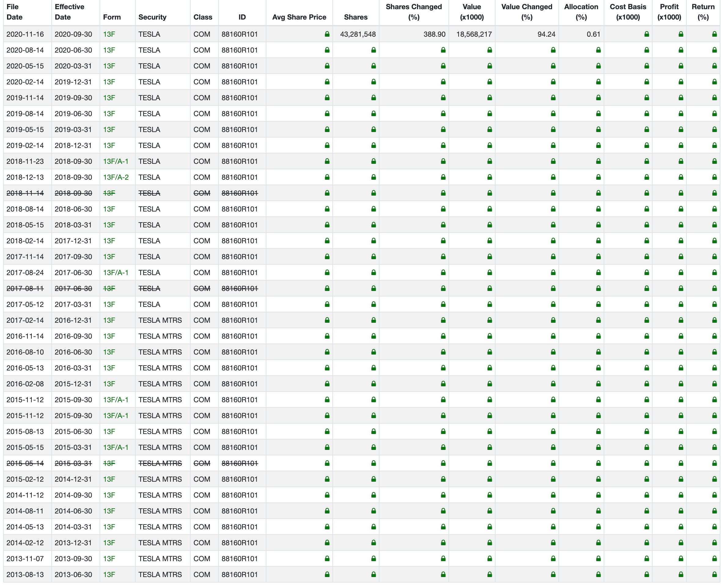Click the Value Changed lock icon in the 2019-02-14 row

[x=553, y=145]
